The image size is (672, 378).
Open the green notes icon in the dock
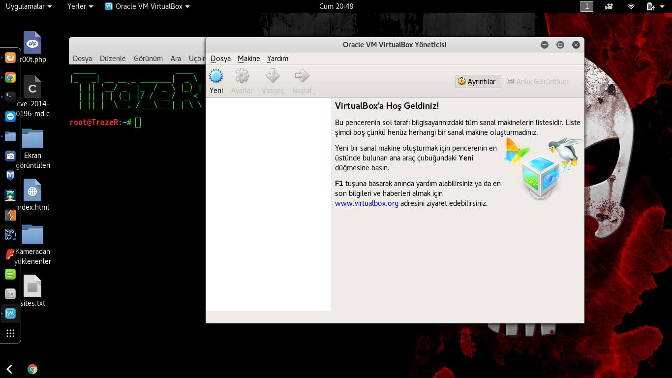10,274
